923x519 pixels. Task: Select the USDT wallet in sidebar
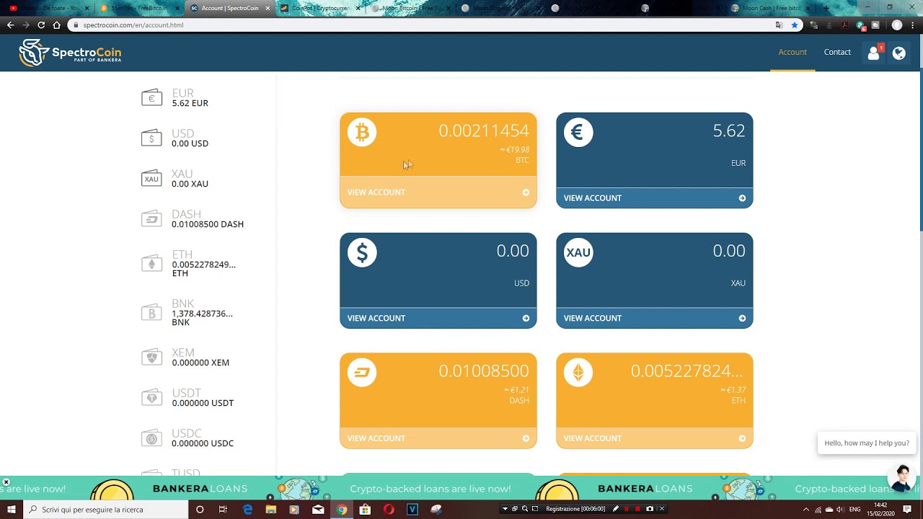coord(187,398)
